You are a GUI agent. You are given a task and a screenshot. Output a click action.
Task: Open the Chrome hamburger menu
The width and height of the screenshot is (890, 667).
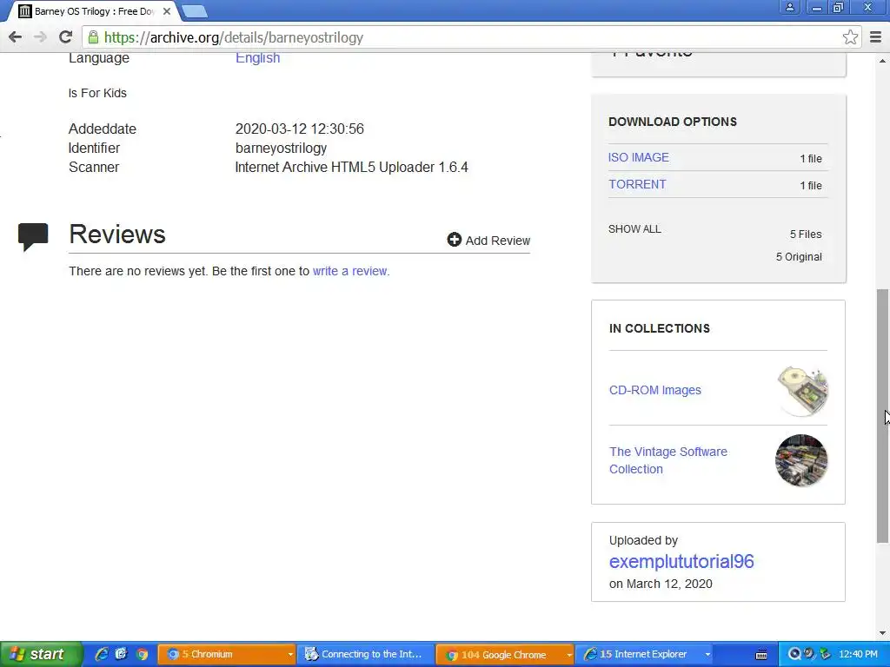point(876,37)
